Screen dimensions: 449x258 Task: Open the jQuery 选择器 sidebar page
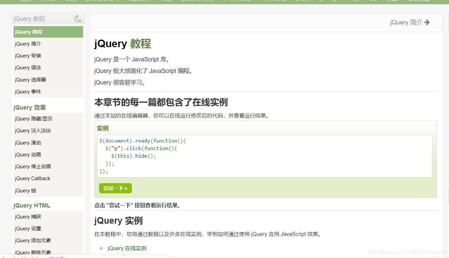pos(48,80)
